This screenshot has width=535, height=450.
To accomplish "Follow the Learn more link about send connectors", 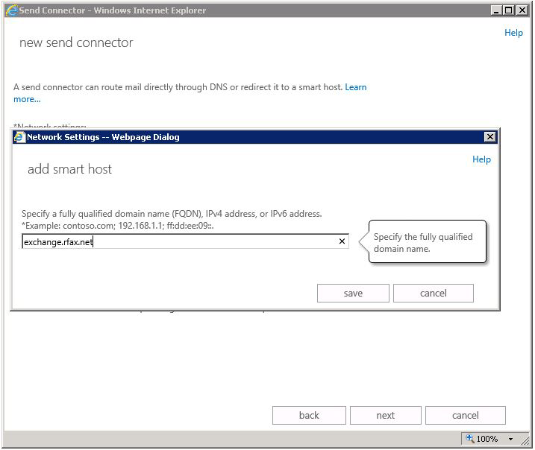I will [355, 87].
